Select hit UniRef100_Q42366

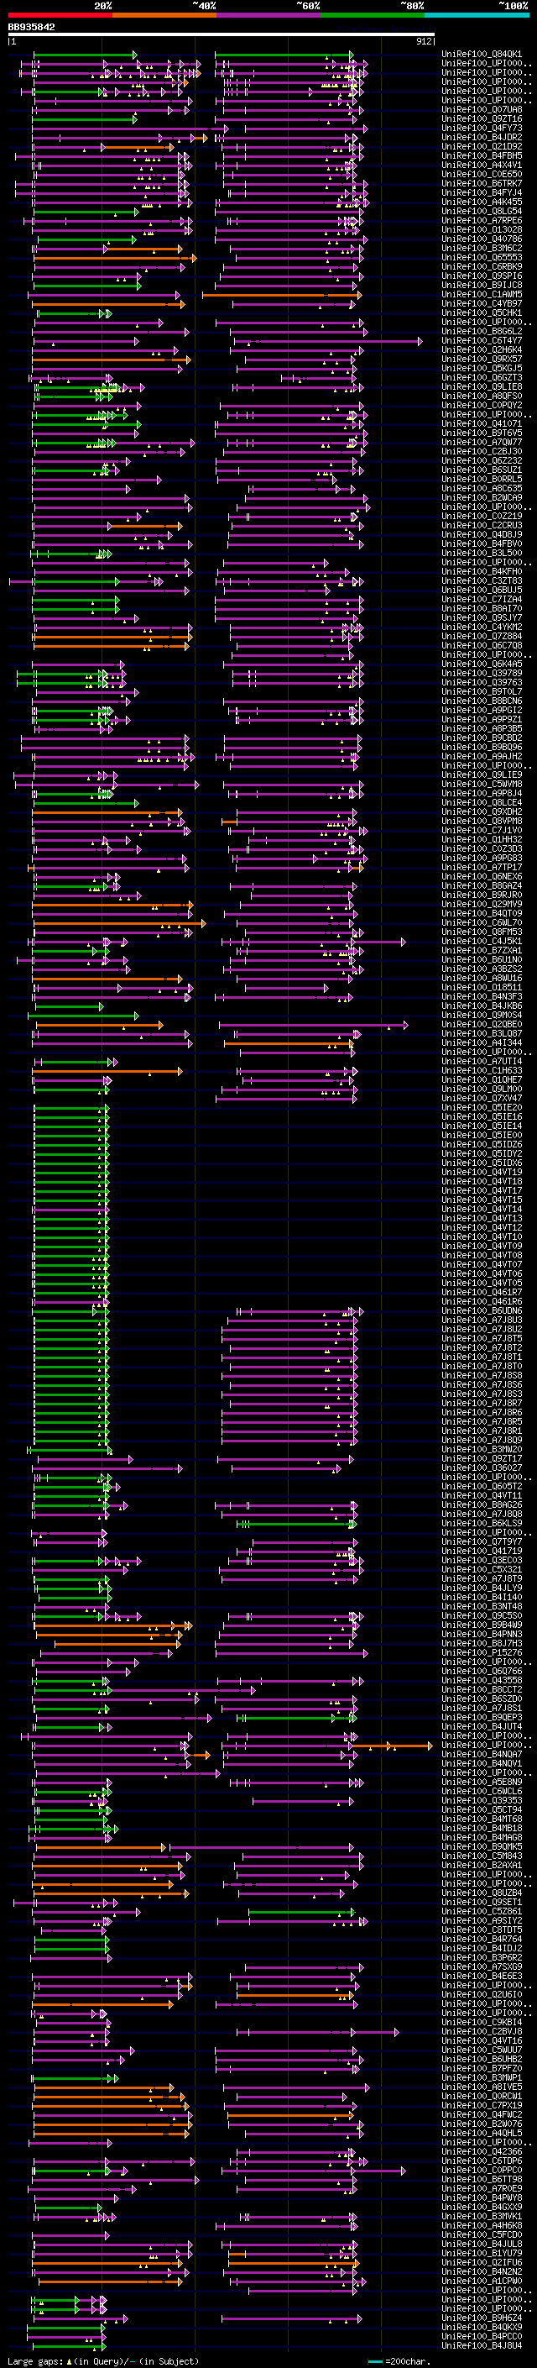pyautogui.click(x=482, y=2151)
